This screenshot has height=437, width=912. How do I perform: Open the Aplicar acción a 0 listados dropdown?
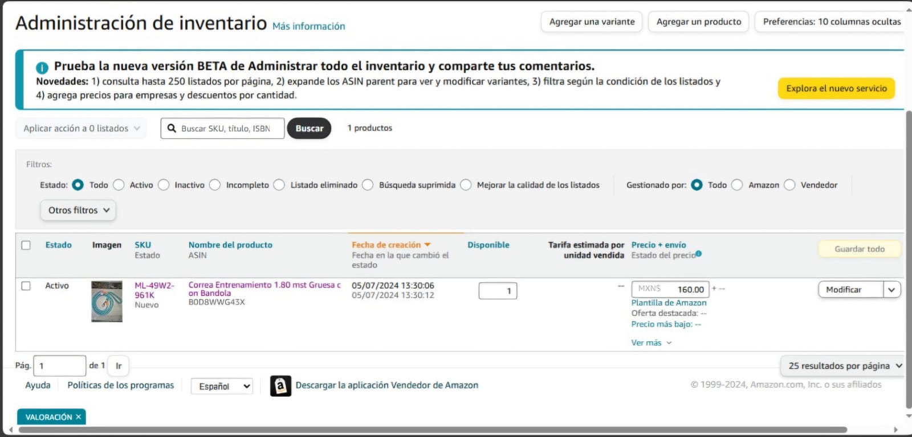81,129
